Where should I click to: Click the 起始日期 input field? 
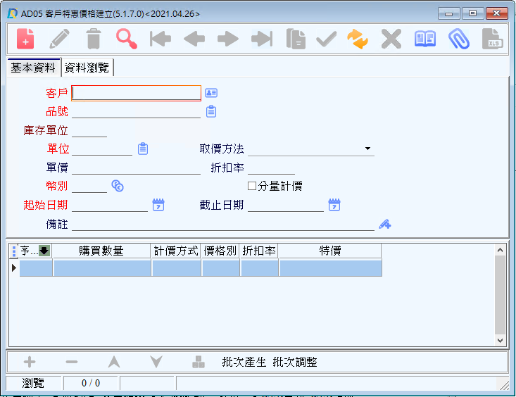[x=110, y=205]
